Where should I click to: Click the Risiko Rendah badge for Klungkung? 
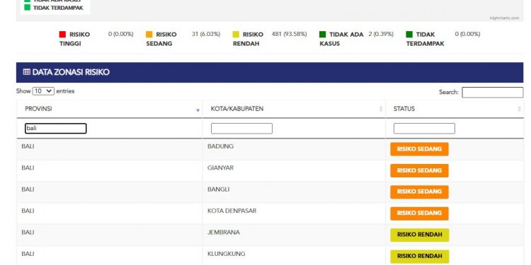pyautogui.click(x=420, y=257)
